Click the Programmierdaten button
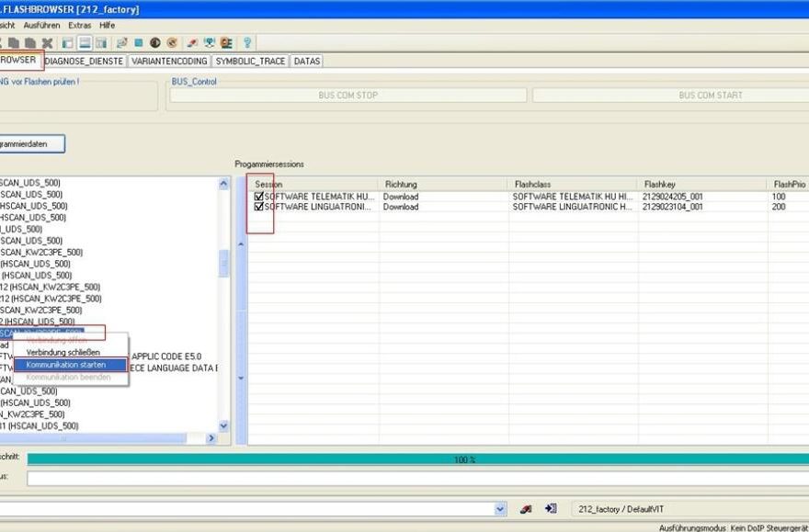This screenshot has width=809, height=532. [32, 144]
